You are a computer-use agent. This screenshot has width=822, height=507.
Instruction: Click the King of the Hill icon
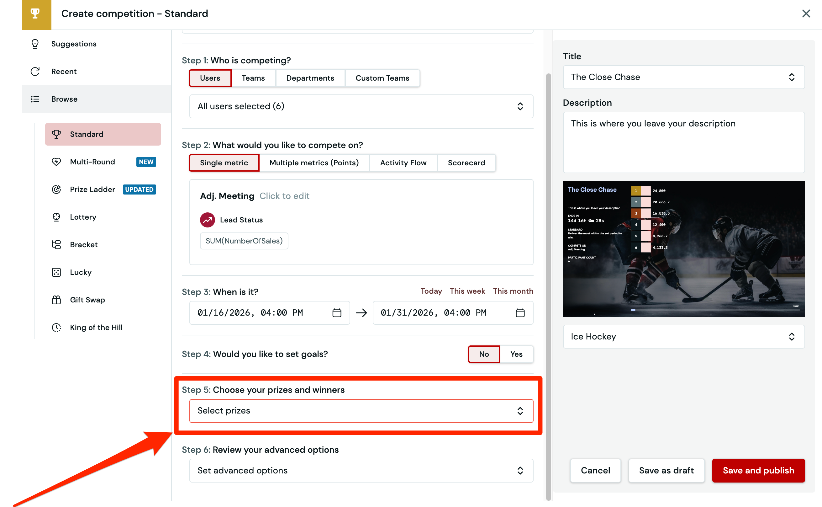[x=56, y=327]
